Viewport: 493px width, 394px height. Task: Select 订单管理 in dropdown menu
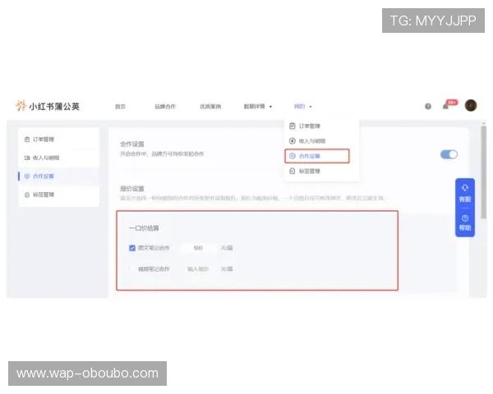[321, 126]
